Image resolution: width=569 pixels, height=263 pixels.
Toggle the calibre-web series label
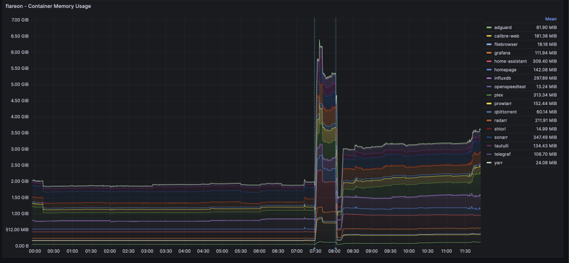pyautogui.click(x=506, y=36)
